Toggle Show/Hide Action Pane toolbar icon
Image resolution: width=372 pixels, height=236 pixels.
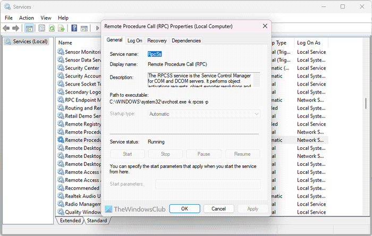pyautogui.click(x=84, y=28)
